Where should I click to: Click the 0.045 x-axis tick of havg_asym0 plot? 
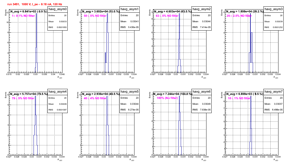[62, 74]
